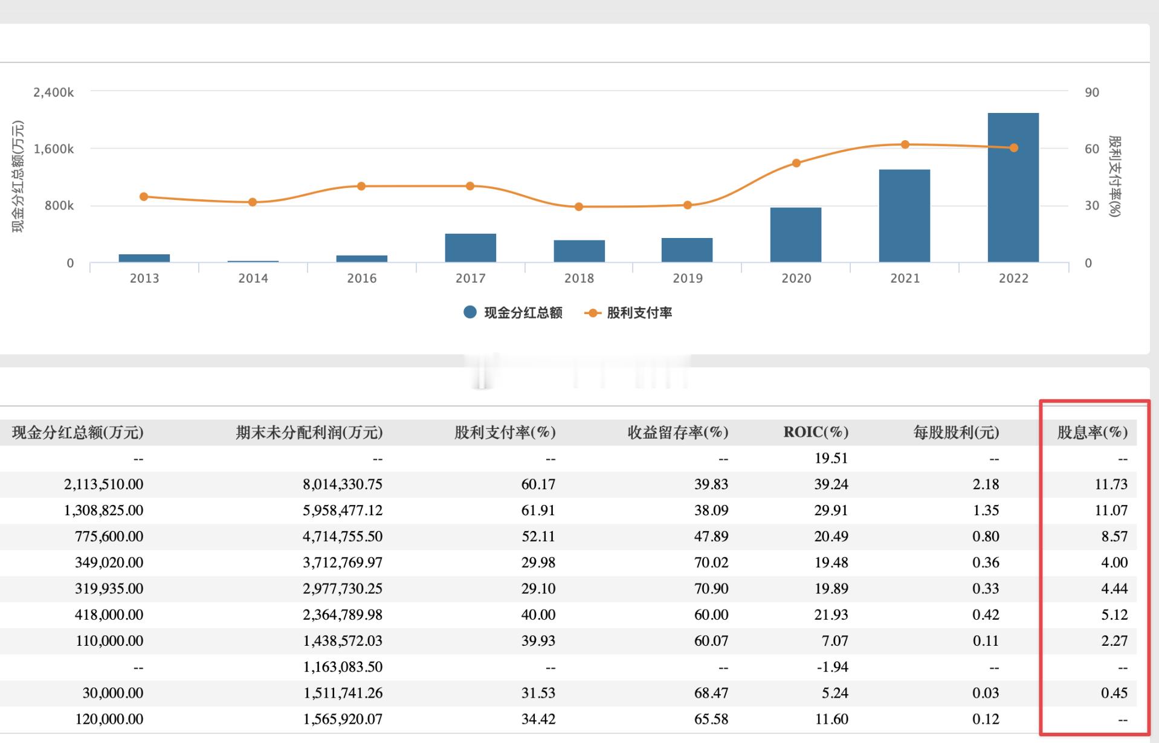Select the cell 349,020.00
The width and height of the screenshot is (1159, 743).
click(109, 562)
